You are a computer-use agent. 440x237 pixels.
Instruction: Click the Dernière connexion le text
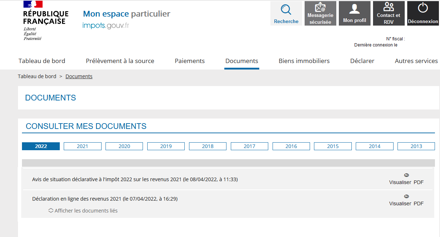click(x=376, y=45)
